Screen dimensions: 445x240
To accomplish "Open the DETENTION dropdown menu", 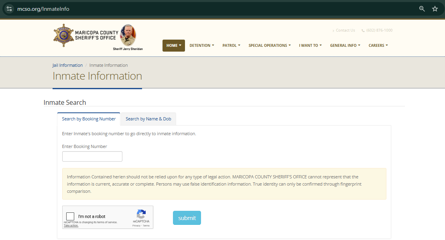I will click(202, 46).
